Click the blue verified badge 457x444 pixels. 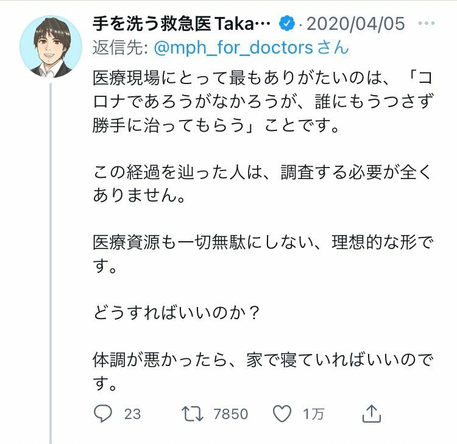287,23
